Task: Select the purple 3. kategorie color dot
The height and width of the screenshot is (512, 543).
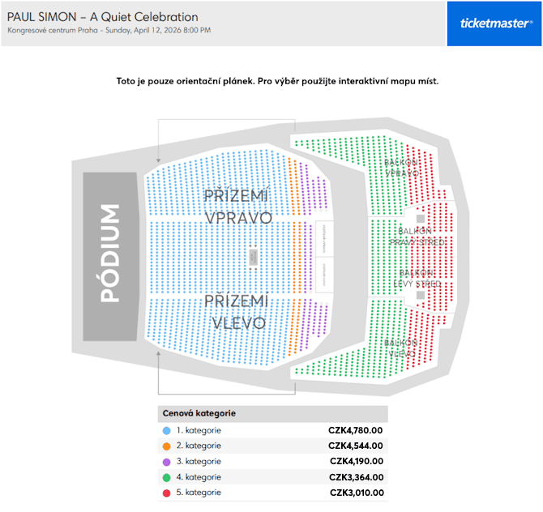Action: point(167,462)
